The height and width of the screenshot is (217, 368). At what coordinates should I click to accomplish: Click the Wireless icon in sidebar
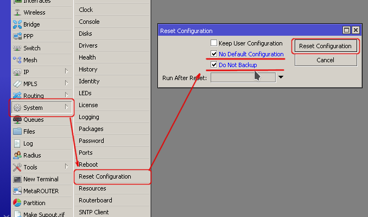point(17,12)
